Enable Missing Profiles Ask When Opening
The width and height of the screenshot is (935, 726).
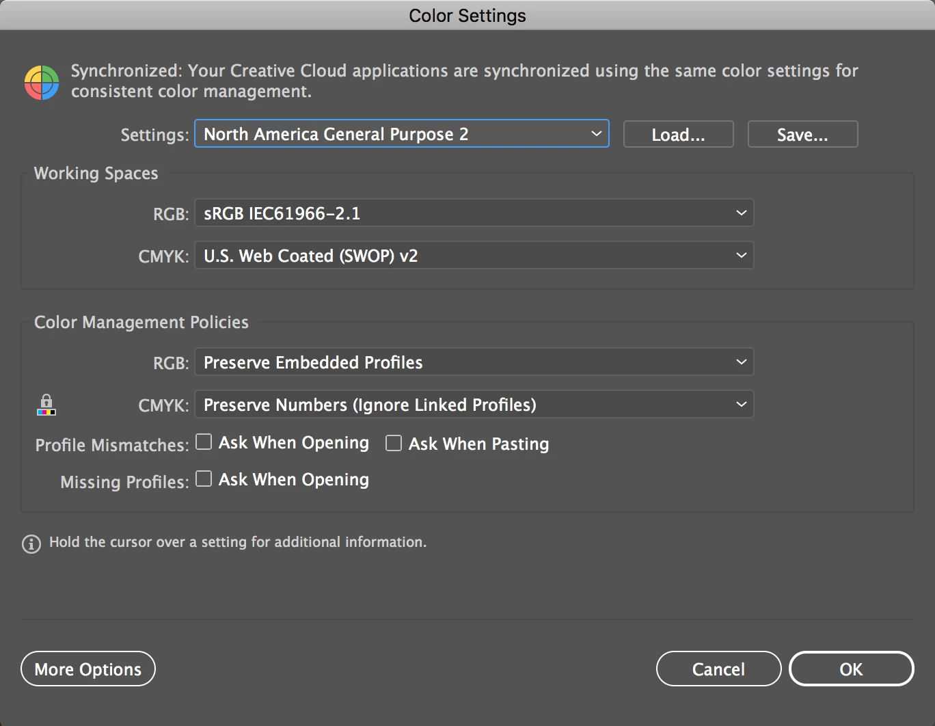pyautogui.click(x=204, y=479)
